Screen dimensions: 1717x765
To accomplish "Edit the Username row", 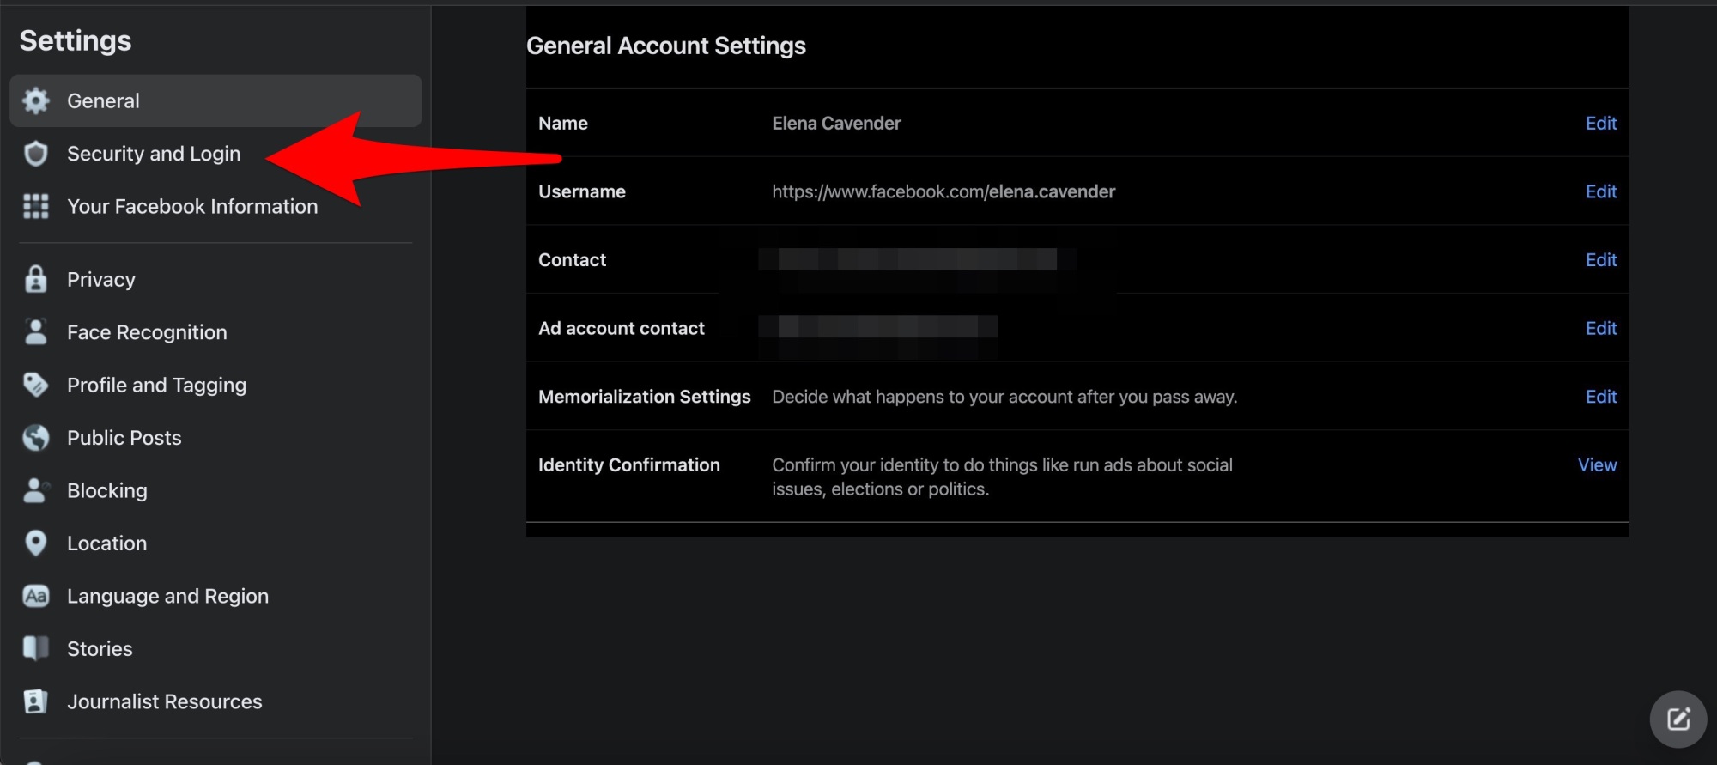I will pos(1600,191).
